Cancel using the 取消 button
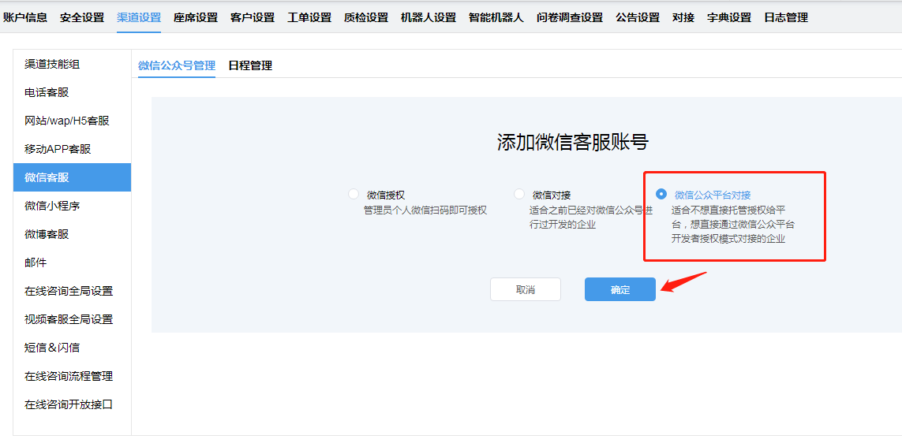Screen dimensions: 902x443 tap(526, 289)
